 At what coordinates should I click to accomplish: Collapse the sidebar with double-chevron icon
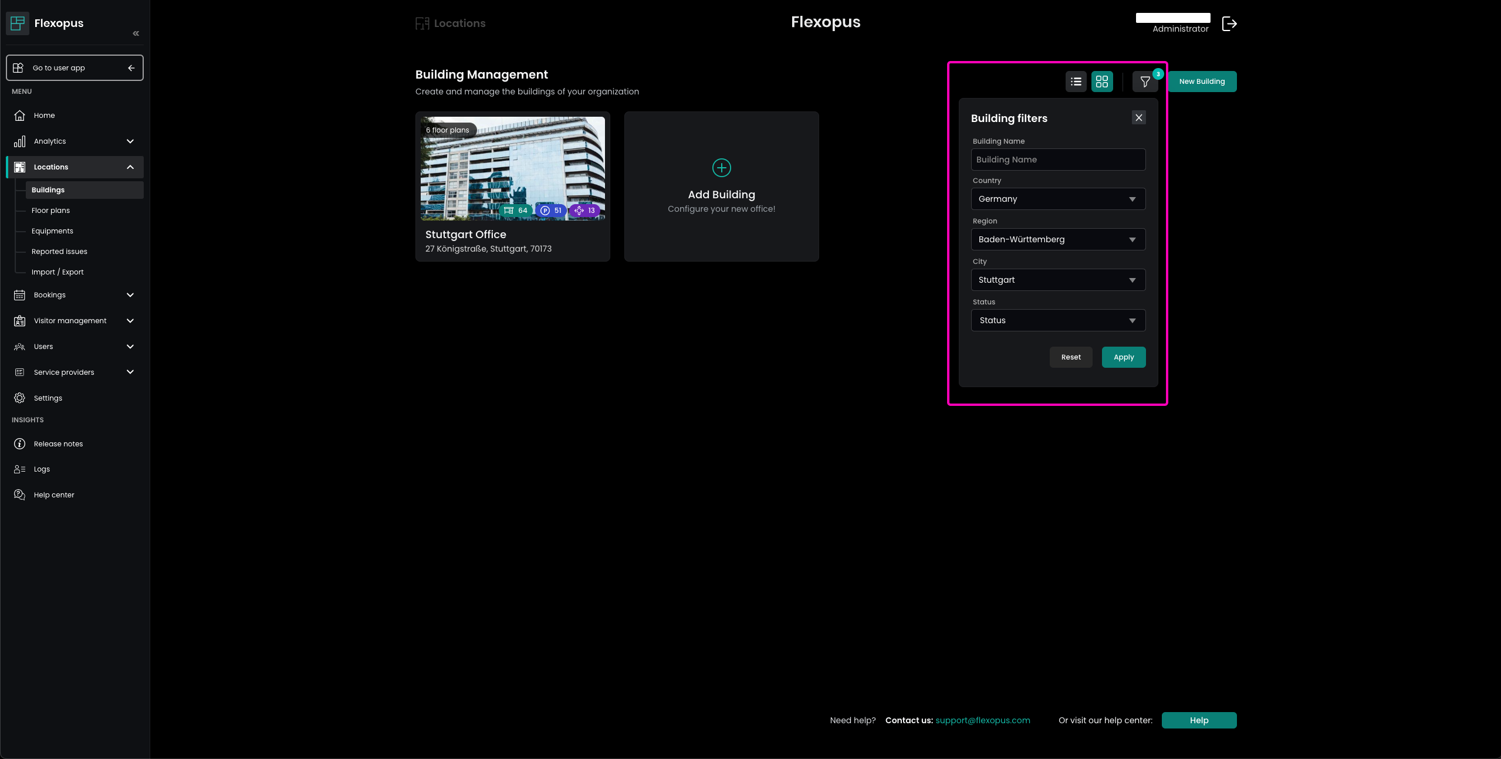point(136,33)
